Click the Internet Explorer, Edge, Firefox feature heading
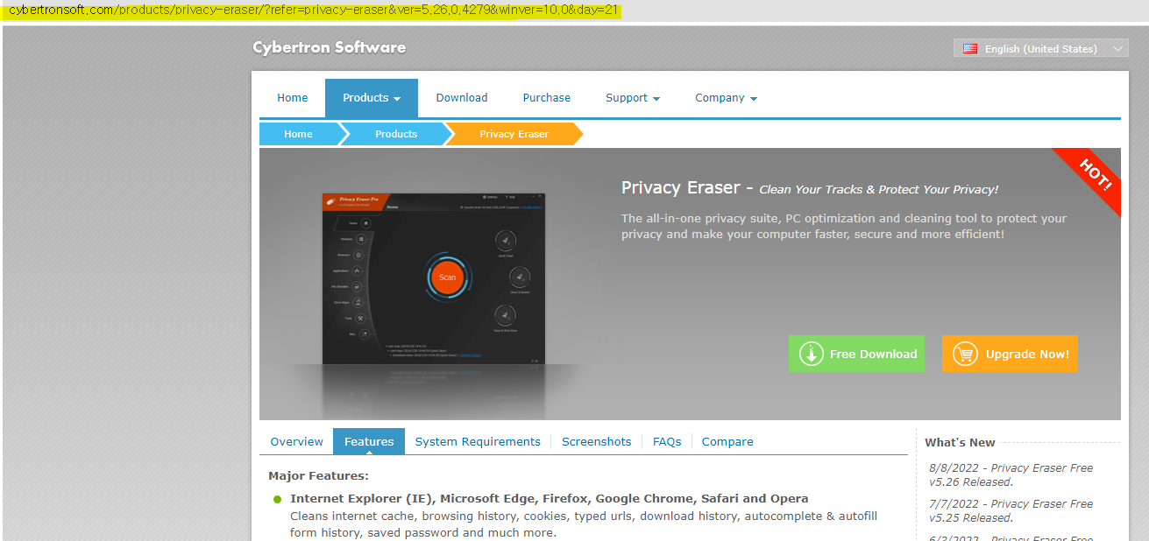 coord(550,499)
